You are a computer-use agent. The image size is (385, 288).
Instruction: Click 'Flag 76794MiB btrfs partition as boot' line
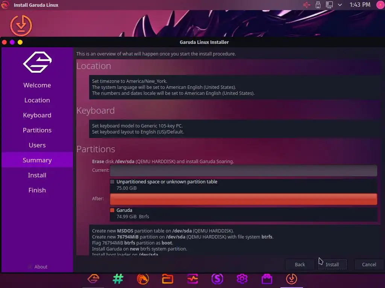click(133, 243)
